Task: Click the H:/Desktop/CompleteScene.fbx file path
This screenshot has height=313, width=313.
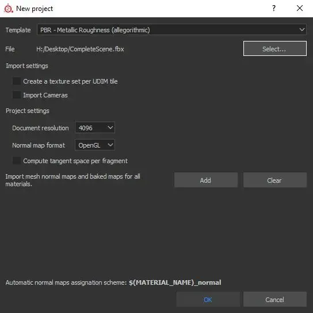Action: tap(80, 49)
